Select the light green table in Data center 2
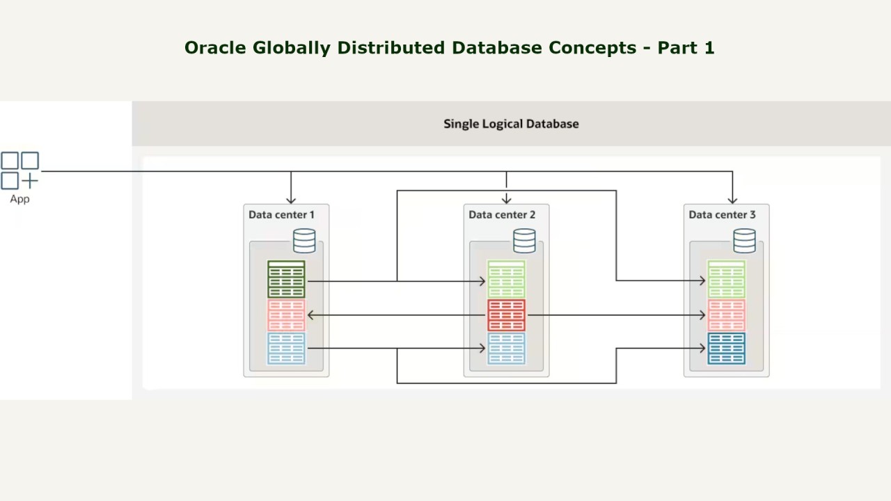 [506, 279]
